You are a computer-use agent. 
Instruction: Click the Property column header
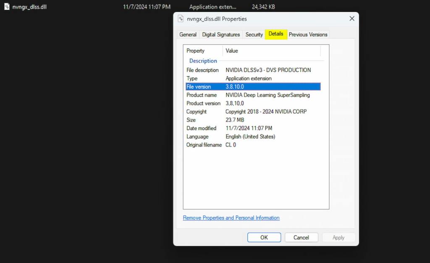pyautogui.click(x=196, y=51)
